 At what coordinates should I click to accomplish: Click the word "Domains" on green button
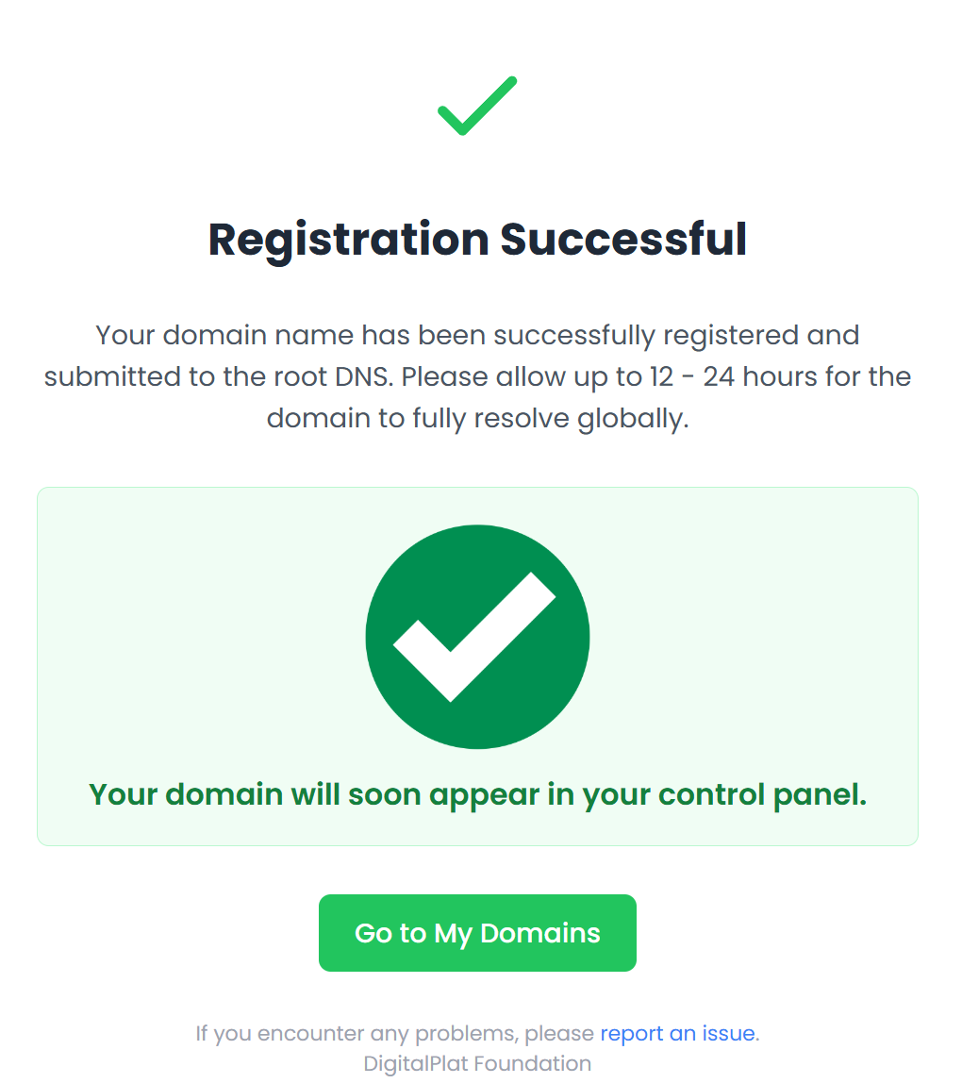point(540,933)
